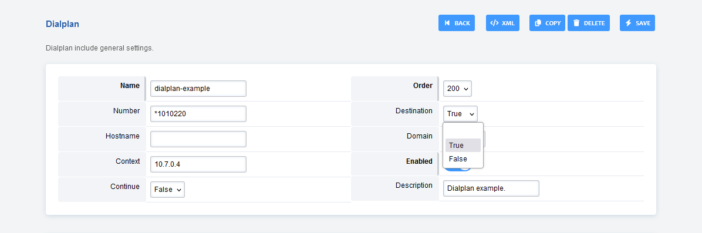Click the XML code brackets icon
702x233 pixels.
coord(494,23)
